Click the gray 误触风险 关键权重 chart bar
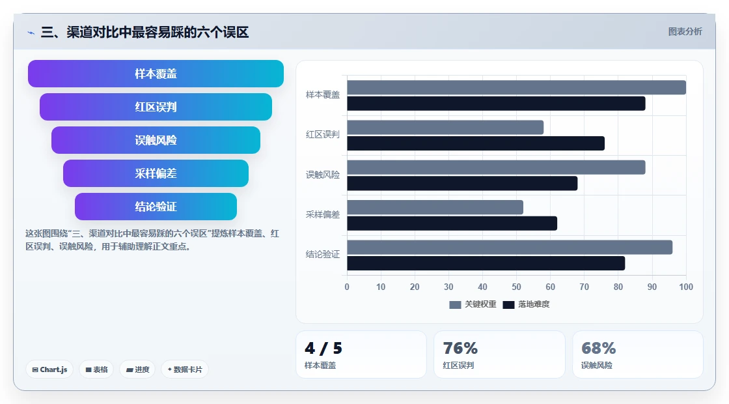The width and height of the screenshot is (729, 404). (496, 167)
